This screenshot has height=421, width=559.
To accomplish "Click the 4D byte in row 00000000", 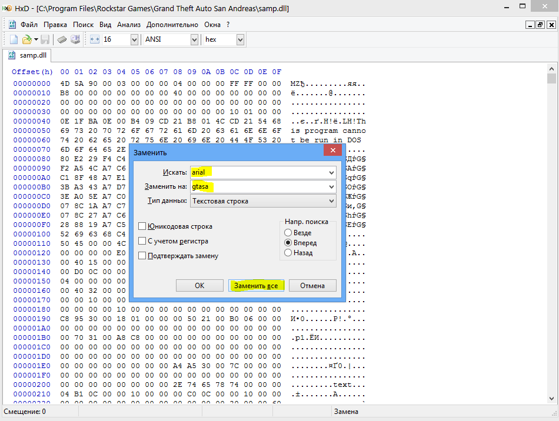I will coord(65,83).
